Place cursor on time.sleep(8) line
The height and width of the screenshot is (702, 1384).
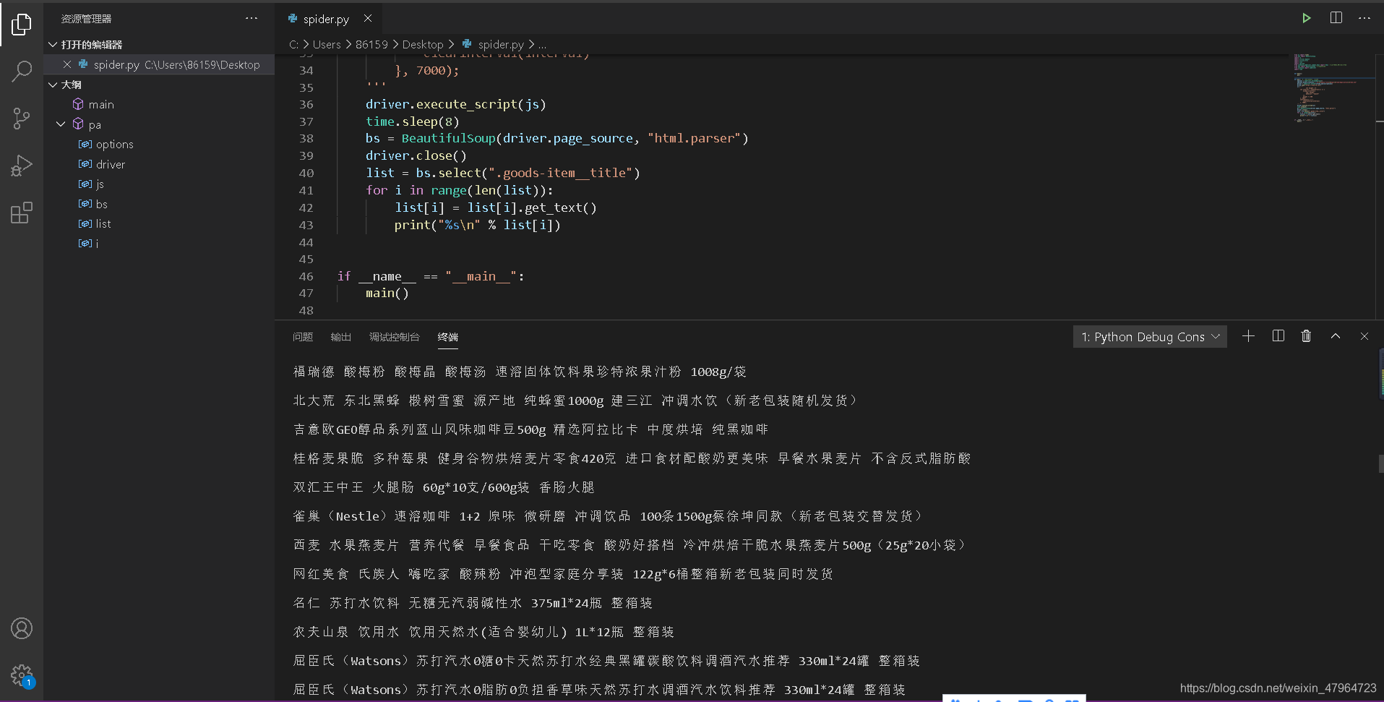click(412, 121)
